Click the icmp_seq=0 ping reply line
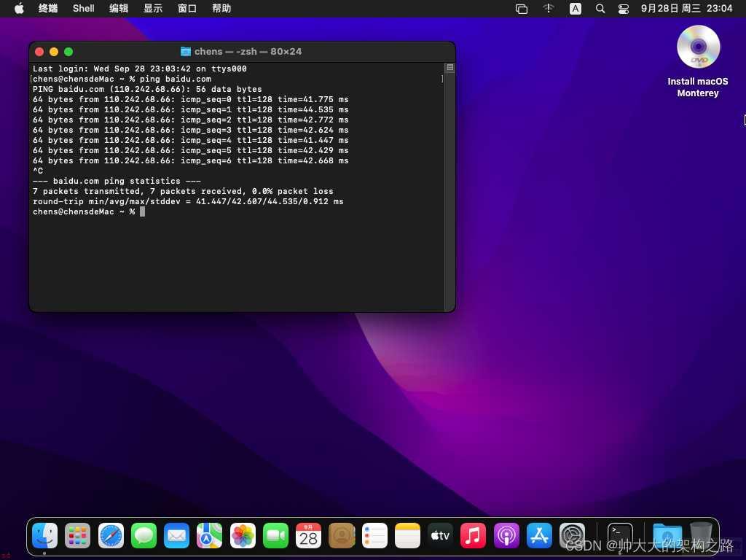 190,99
